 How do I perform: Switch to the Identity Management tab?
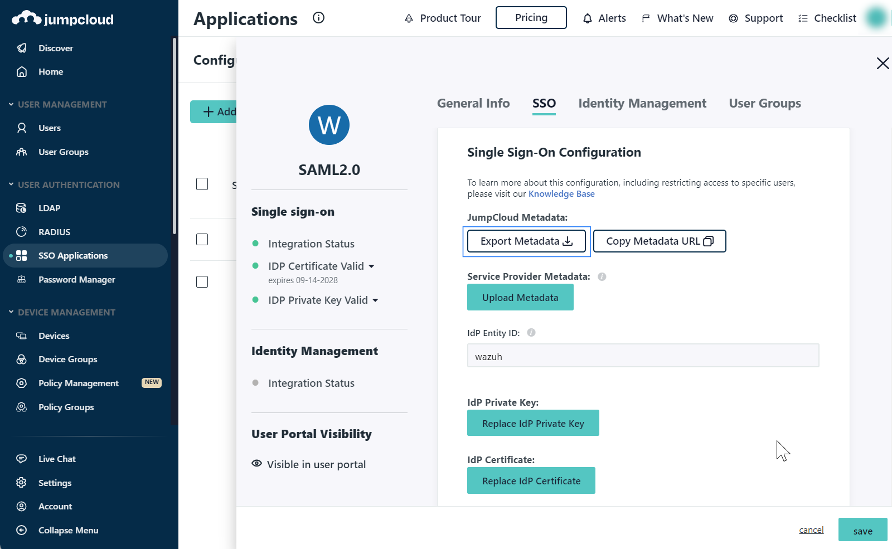(642, 103)
